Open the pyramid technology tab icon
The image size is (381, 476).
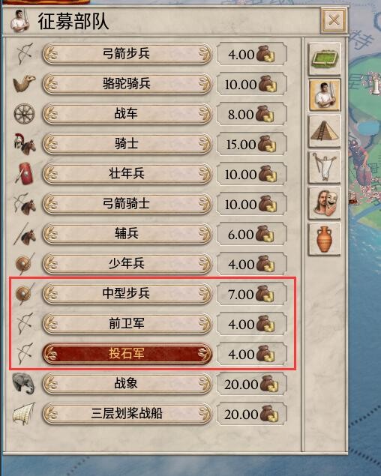(x=325, y=131)
